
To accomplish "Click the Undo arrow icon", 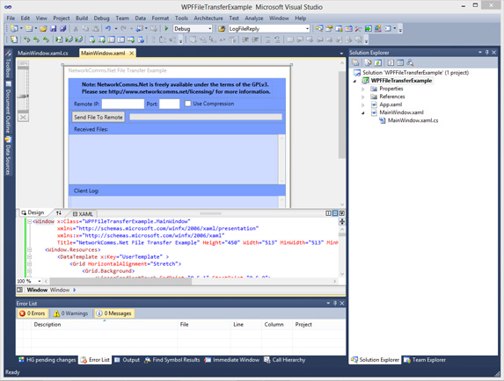I will pyautogui.click(x=108, y=29).
